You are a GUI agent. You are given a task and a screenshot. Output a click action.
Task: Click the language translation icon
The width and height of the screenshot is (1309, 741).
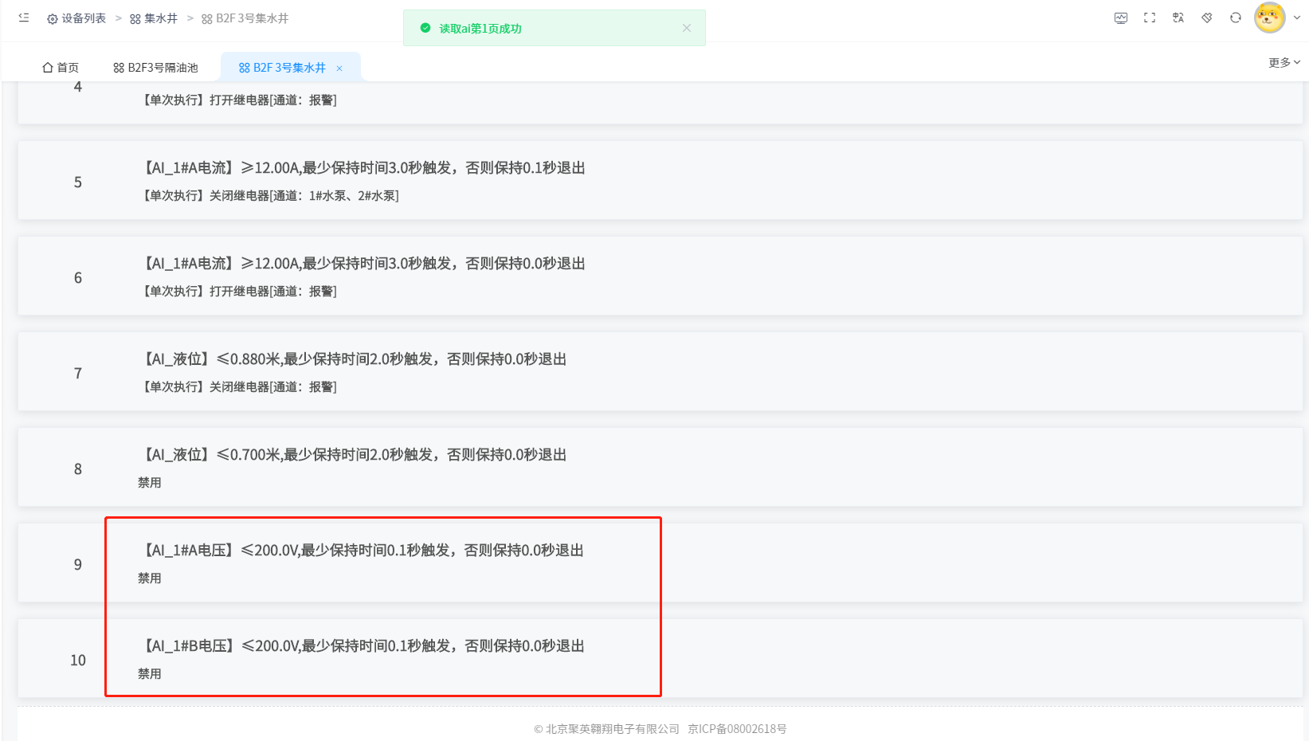[x=1178, y=18]
